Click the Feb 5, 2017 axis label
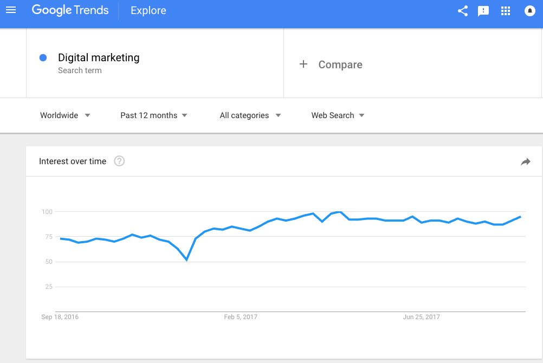 point(240,317)
